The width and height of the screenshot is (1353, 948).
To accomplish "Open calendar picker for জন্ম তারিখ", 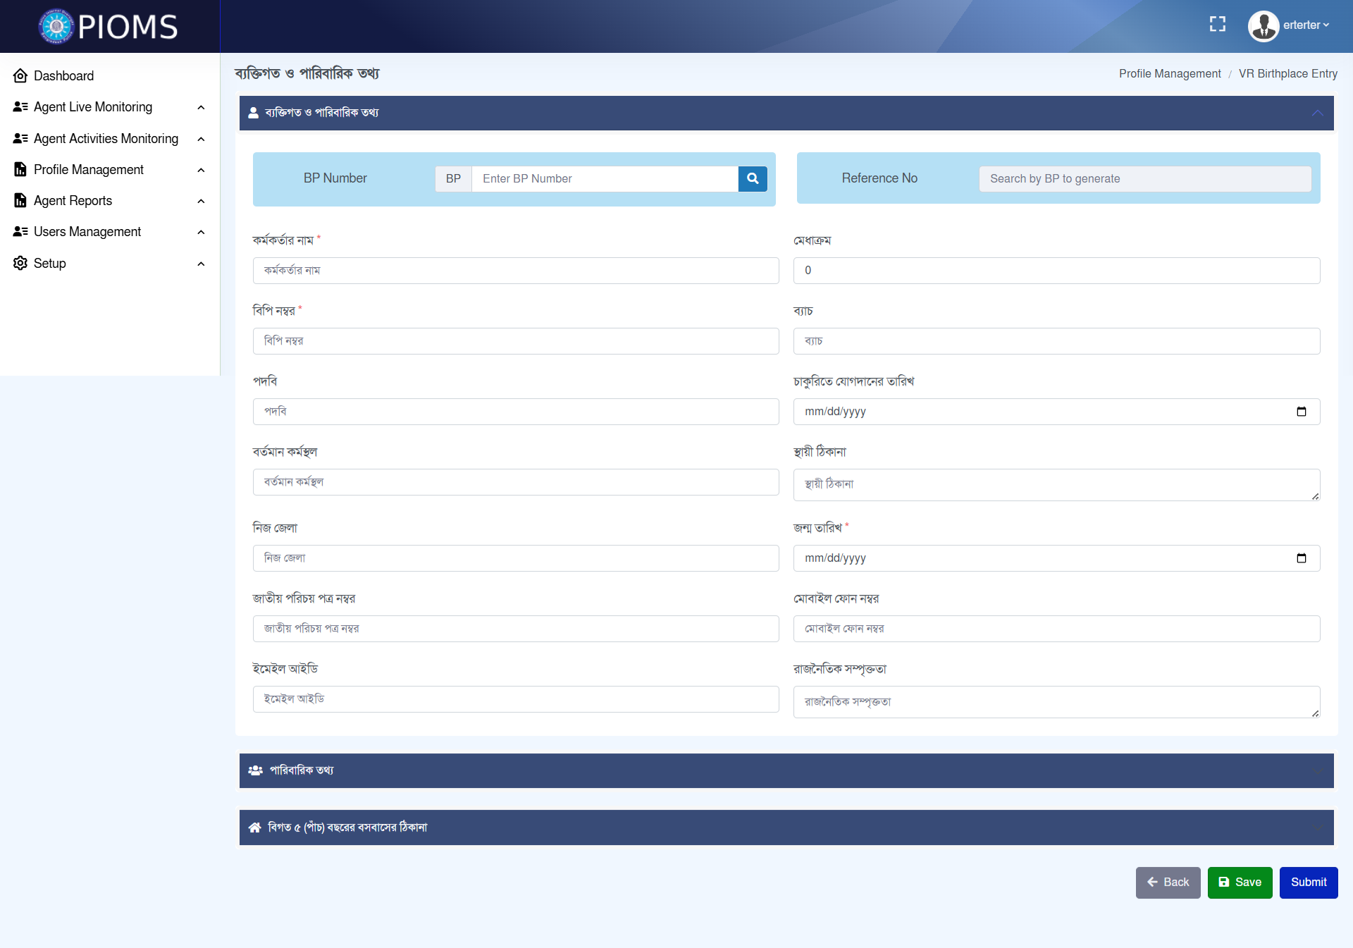I will [1301, 558].
